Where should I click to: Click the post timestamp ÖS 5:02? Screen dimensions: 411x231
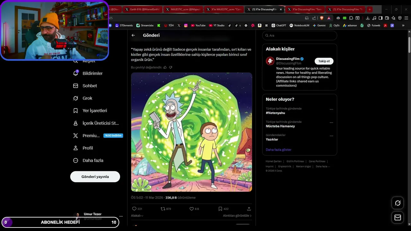147,198
